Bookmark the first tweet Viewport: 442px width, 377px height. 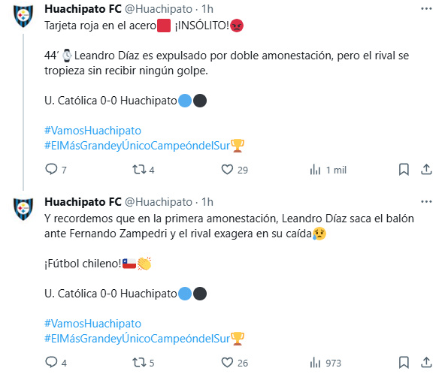pos(404,170)
